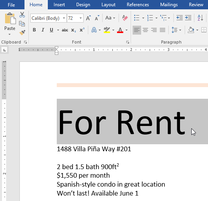Create a multilevel list
Image resolution: width=208 pixels, height=201 pixels.
tap(163, 18)
